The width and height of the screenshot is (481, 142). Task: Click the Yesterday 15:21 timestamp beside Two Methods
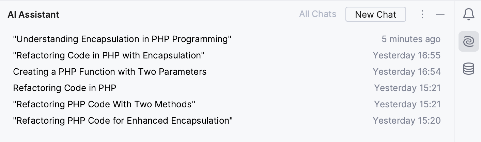click(x=407, y=104)
